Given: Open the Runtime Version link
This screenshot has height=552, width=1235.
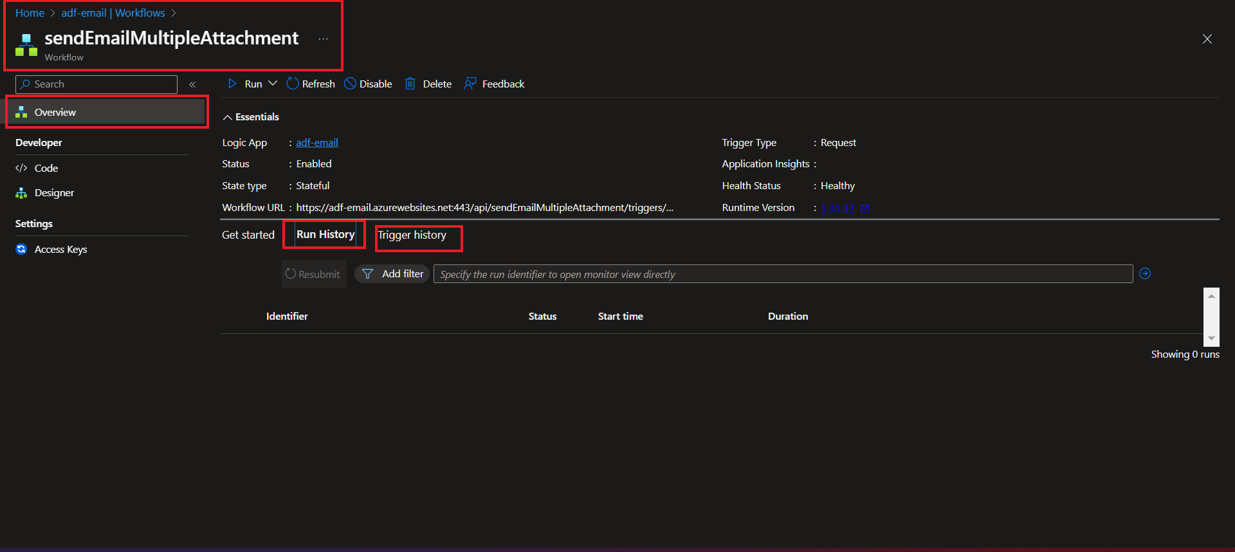Looking at the screenshot, I should (837, 208).
